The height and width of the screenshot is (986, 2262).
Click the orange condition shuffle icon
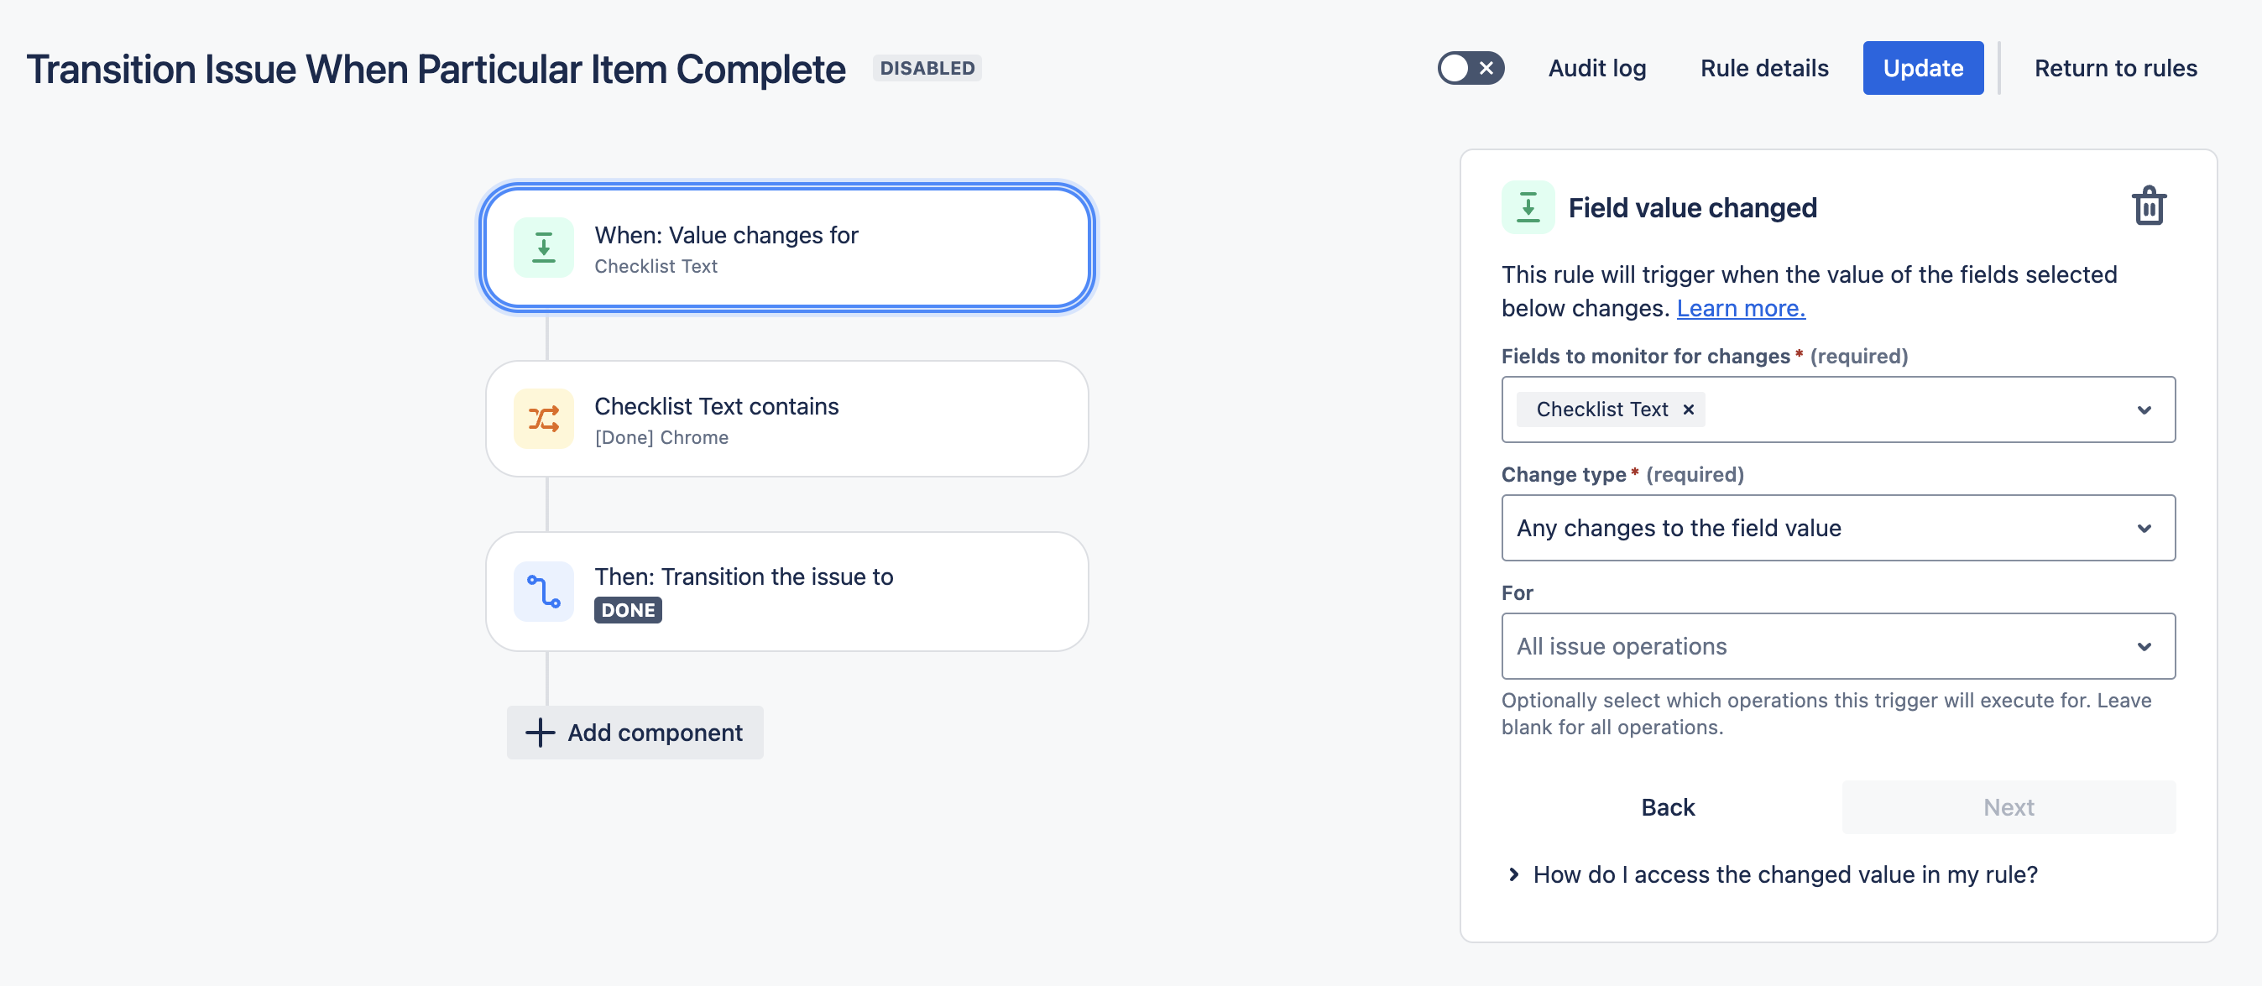[544, 419]
